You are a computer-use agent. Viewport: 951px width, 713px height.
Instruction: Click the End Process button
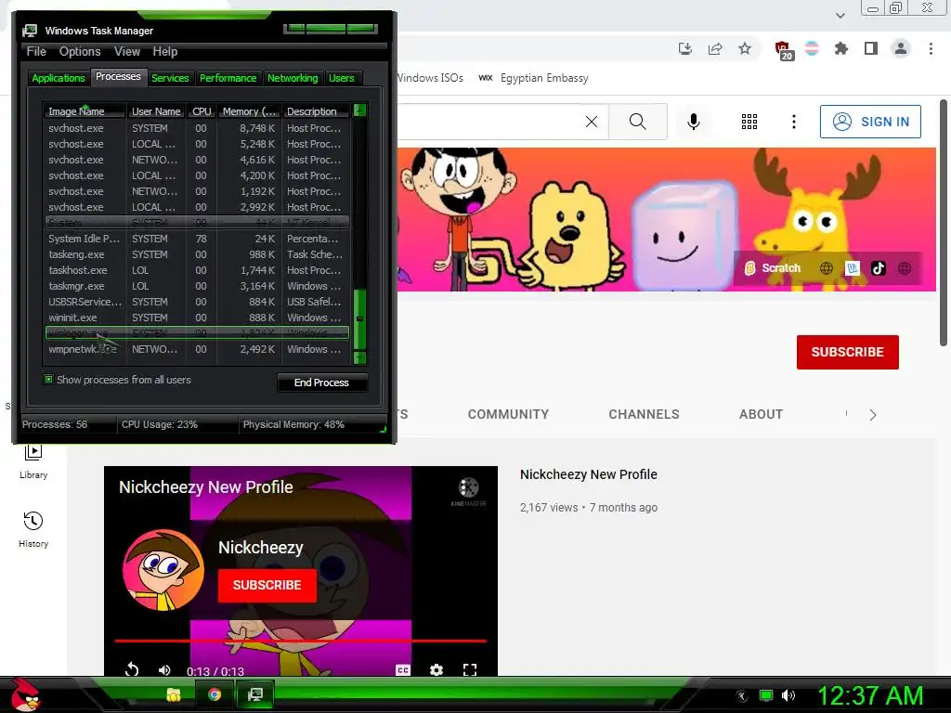point(321,382)
